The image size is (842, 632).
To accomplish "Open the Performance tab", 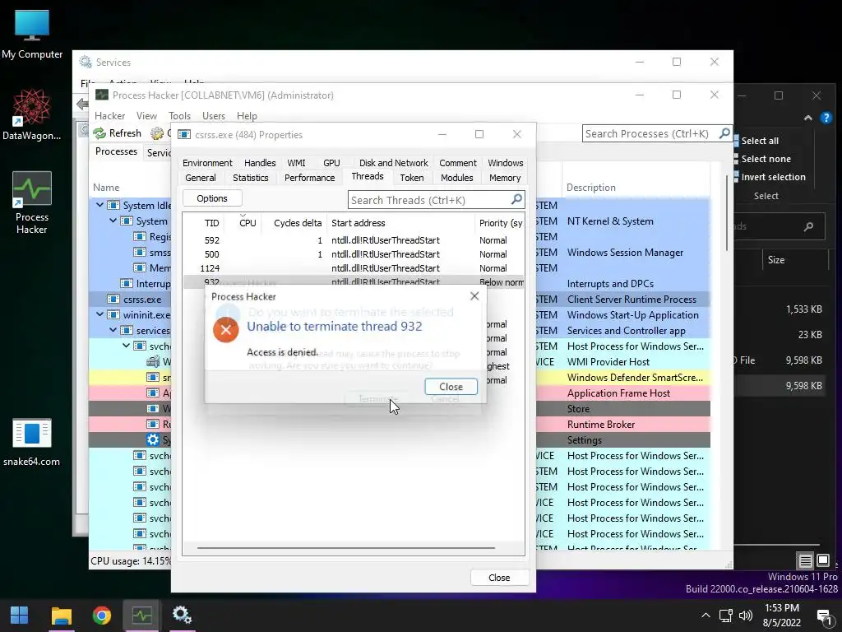I will pos(309,178).
